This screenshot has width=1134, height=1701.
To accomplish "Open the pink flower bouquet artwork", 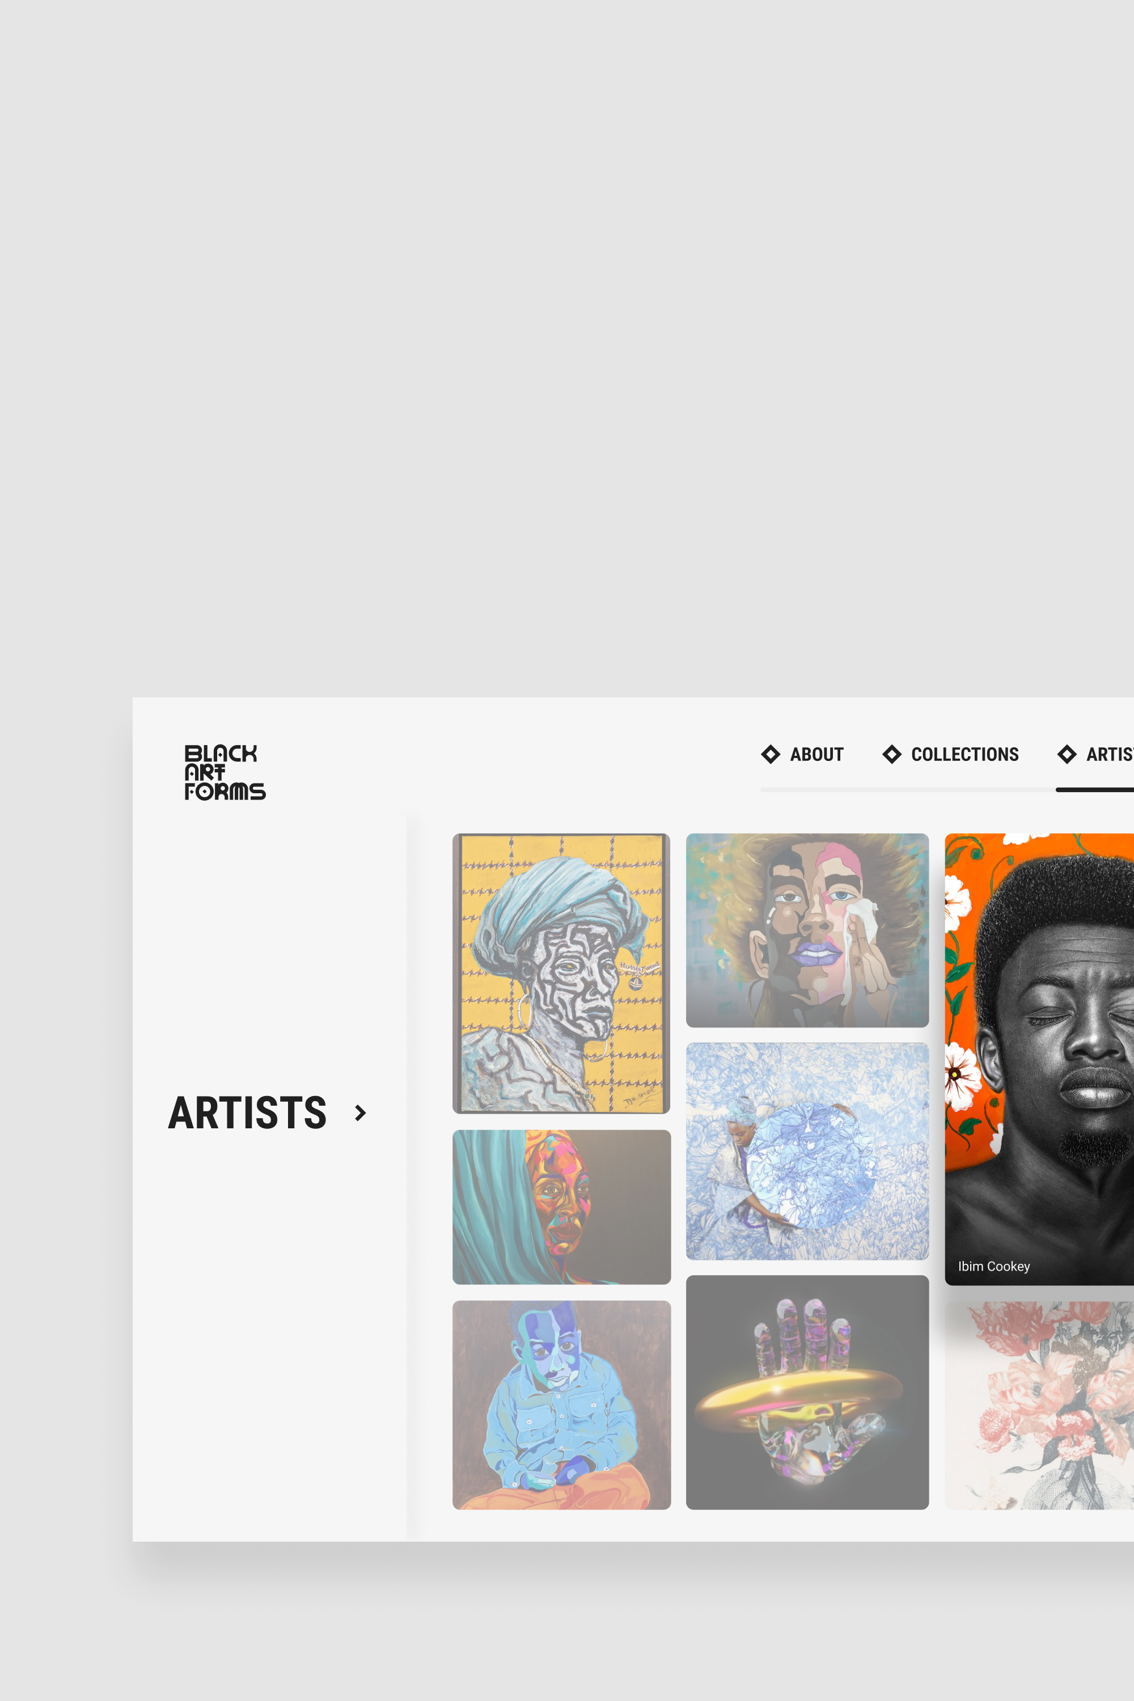I will (x=1039, y=1405).
